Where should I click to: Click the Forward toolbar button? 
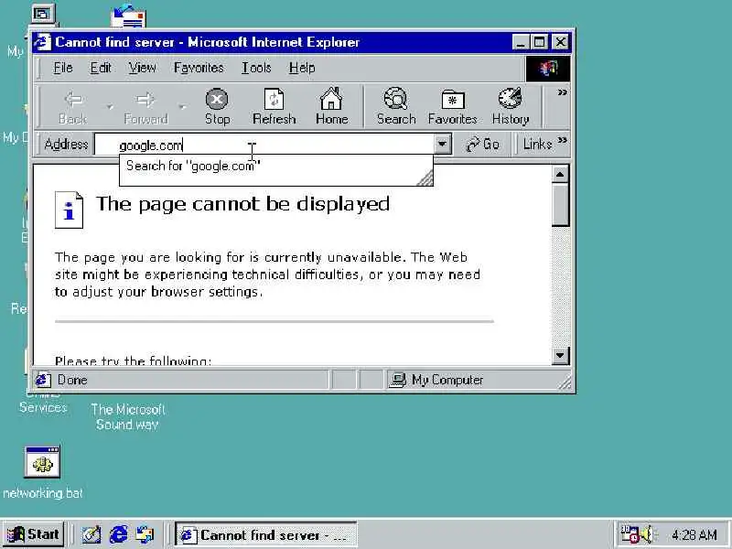pyautogui.click(x=145, y=107)
